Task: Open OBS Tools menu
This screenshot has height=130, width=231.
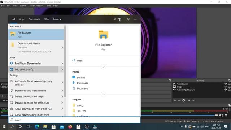Action: click(x=48, y=6)
